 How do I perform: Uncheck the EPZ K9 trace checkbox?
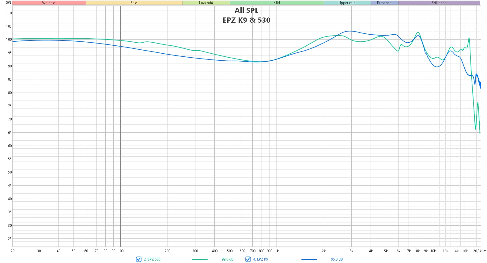click(x=248, y=259)
